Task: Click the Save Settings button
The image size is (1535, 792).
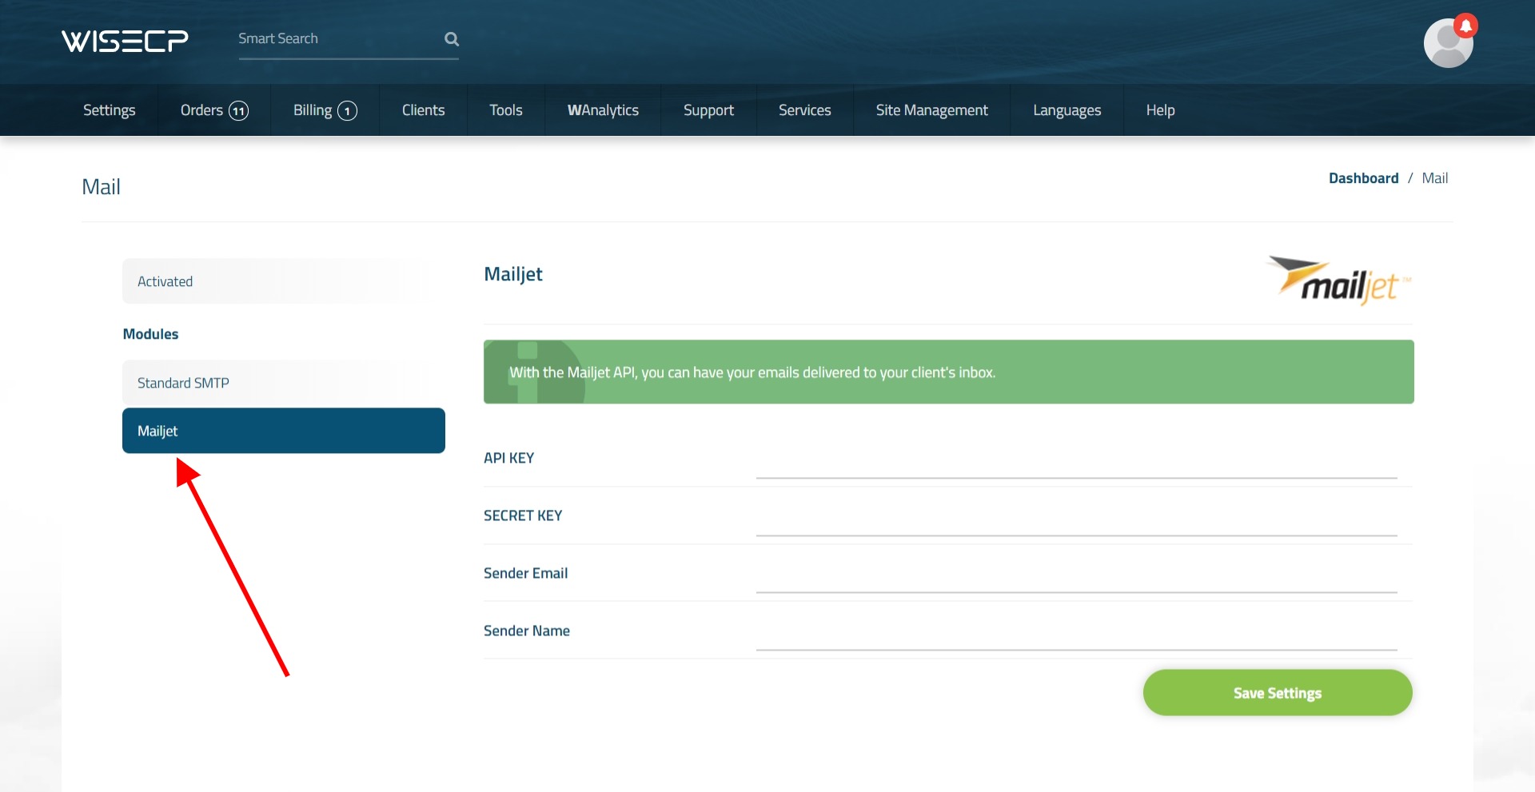Action: (x=1278, y=693)
